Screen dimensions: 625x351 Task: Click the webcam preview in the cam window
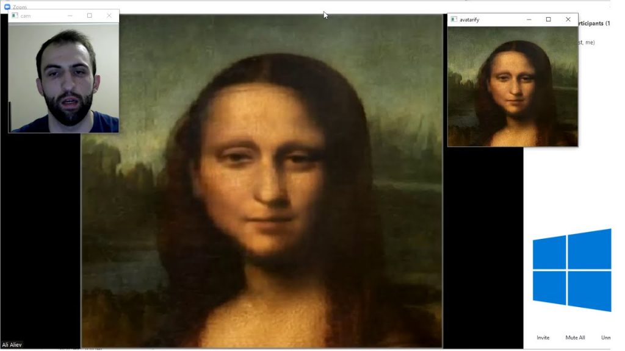tap(63, 77)
